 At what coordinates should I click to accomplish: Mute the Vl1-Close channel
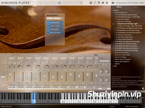[x=19, y=83]
